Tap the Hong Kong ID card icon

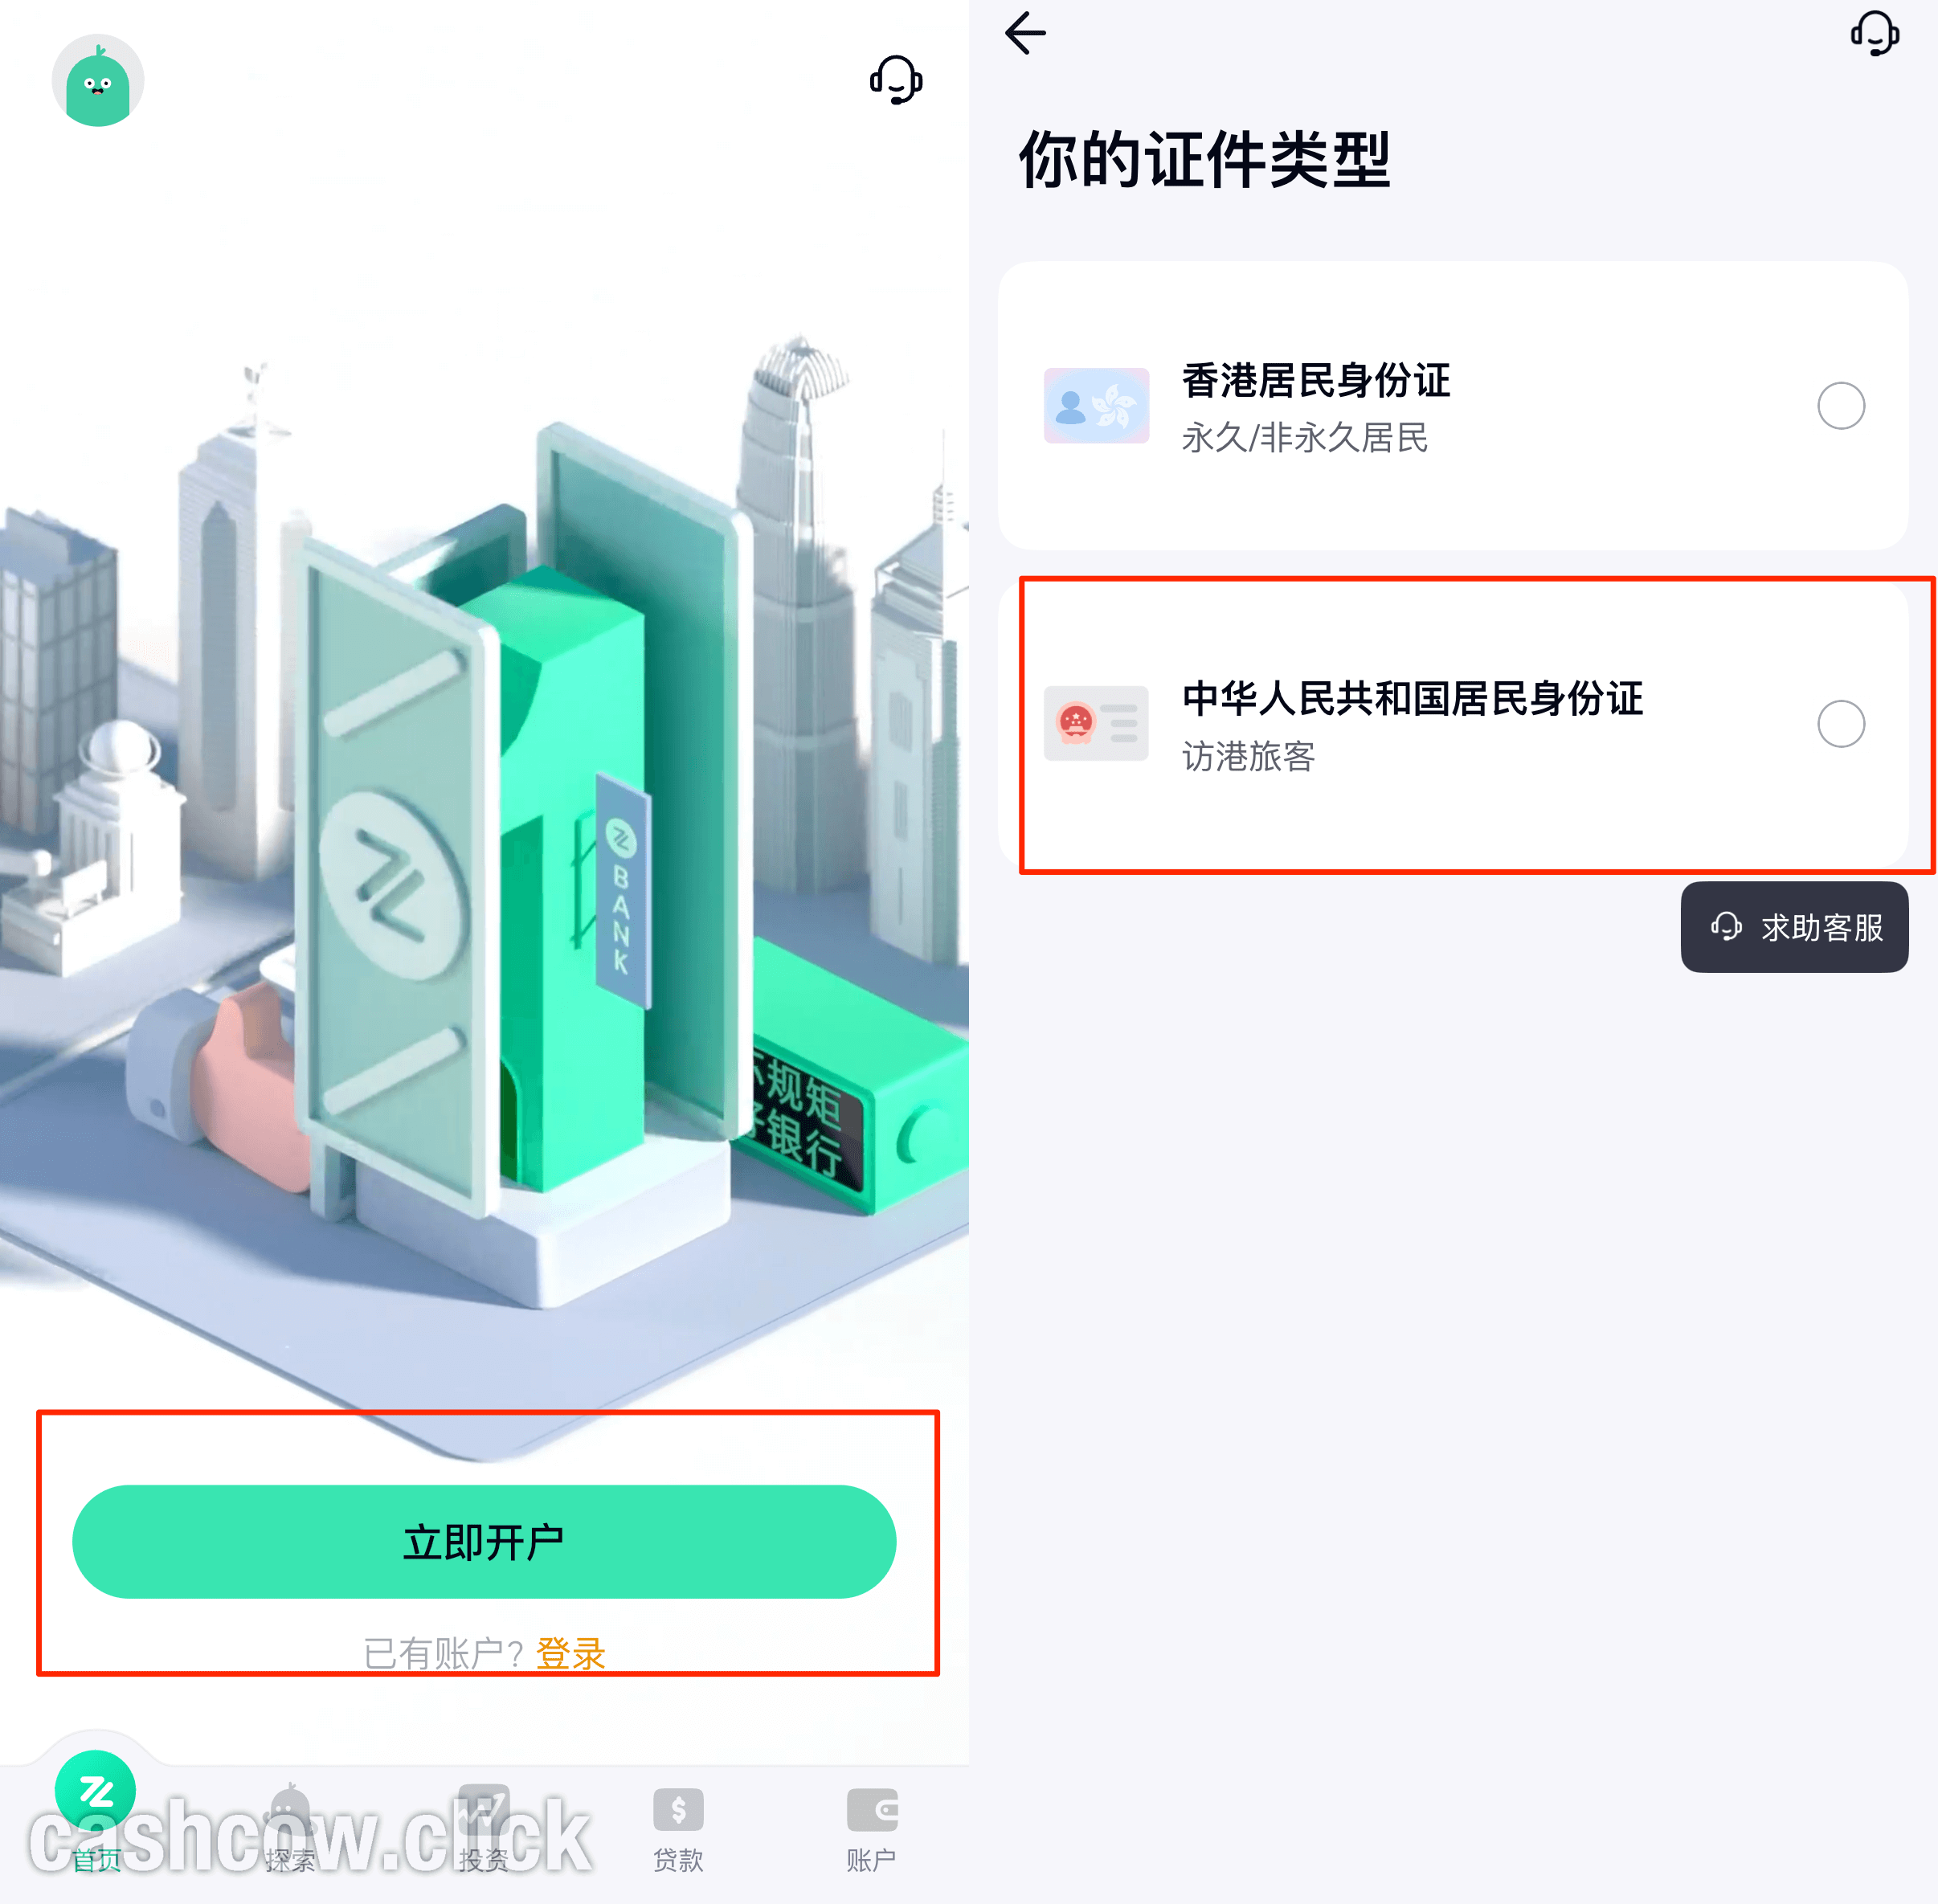point(1096,406)
